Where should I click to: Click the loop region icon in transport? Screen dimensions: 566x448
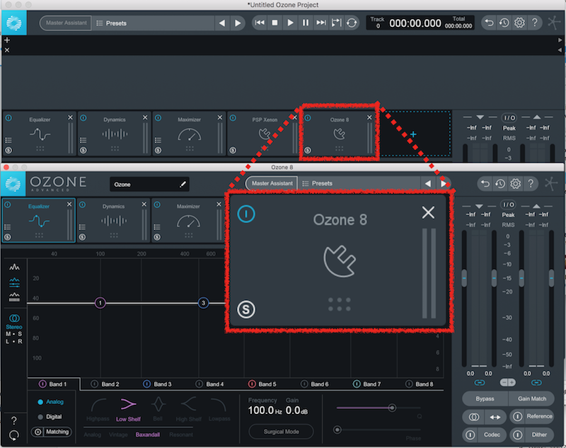pyautogui.click(x=336, y=23)
